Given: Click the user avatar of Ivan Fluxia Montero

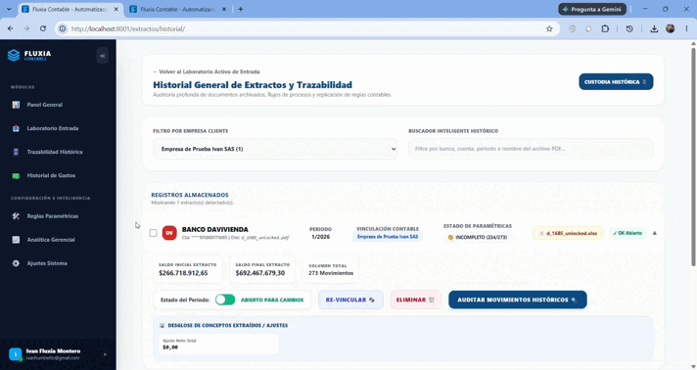Looking at the screenshot, I should (15, 354).
